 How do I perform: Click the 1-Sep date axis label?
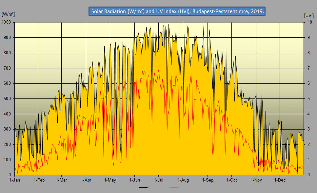[208, 180]
